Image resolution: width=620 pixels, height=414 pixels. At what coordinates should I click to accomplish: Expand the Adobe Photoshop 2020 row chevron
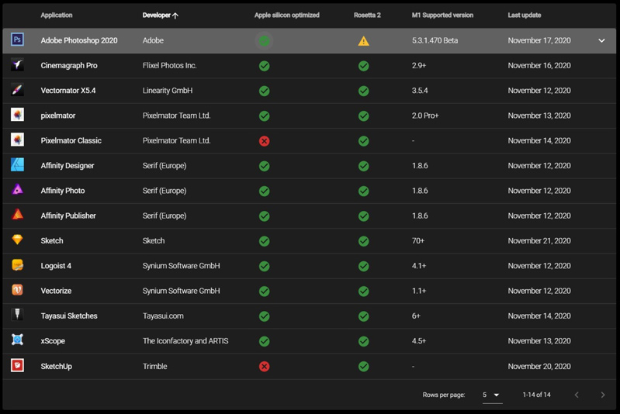pyautogui.click(x=601, y=41)
